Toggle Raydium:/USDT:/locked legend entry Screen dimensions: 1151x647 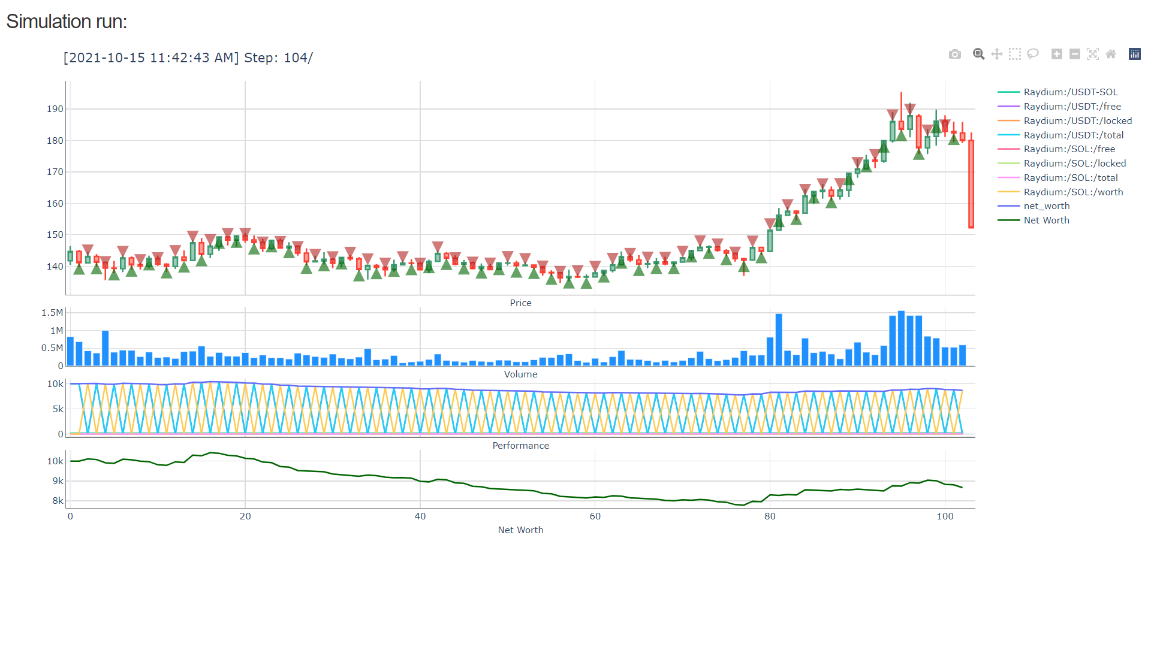click(x=1077, y=121)
